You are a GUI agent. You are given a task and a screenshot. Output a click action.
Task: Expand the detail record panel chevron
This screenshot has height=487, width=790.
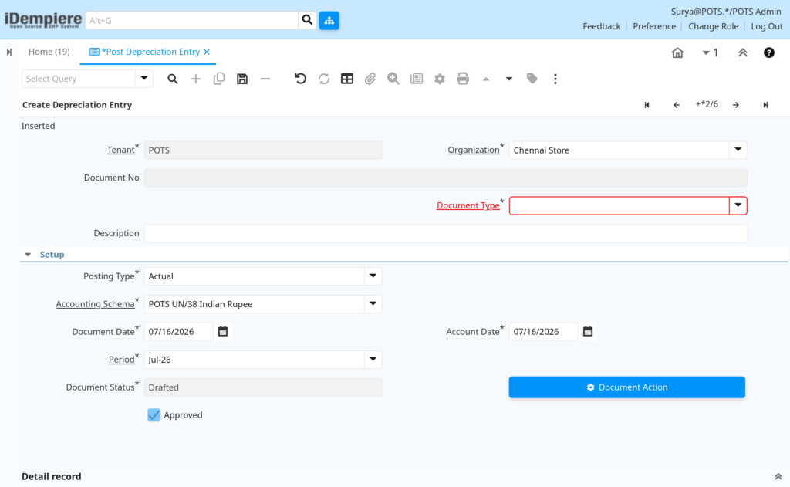pyautogui.click(x=778, y=476)
